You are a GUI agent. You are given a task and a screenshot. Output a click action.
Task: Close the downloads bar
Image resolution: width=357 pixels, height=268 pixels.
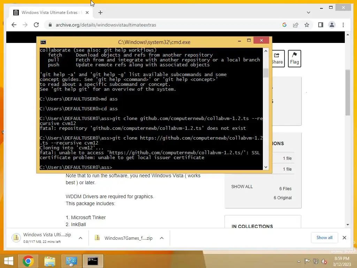click(344, 238)
